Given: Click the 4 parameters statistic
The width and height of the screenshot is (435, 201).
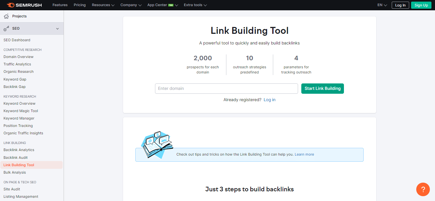Looking at the screenshot, I should click(x=296, y=64).
